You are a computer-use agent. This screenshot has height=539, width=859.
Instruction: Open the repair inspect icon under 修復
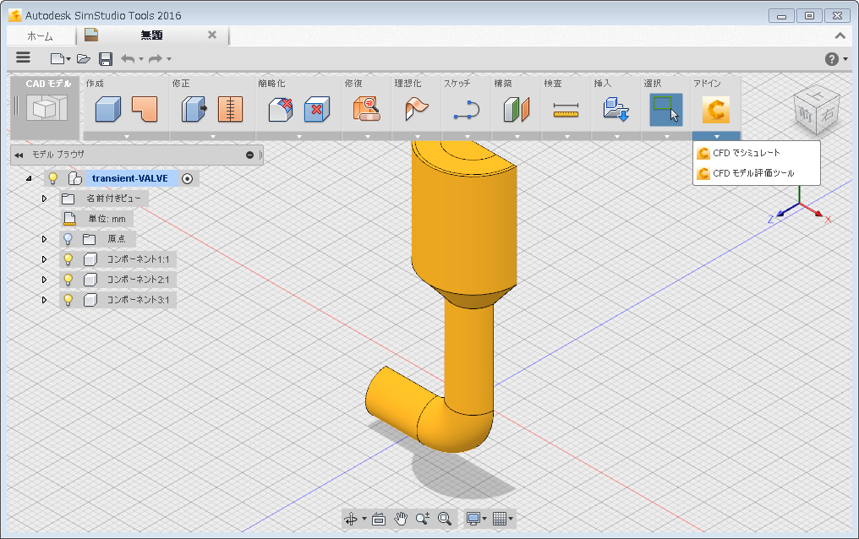pyautogui.click(x=366, y=109)
